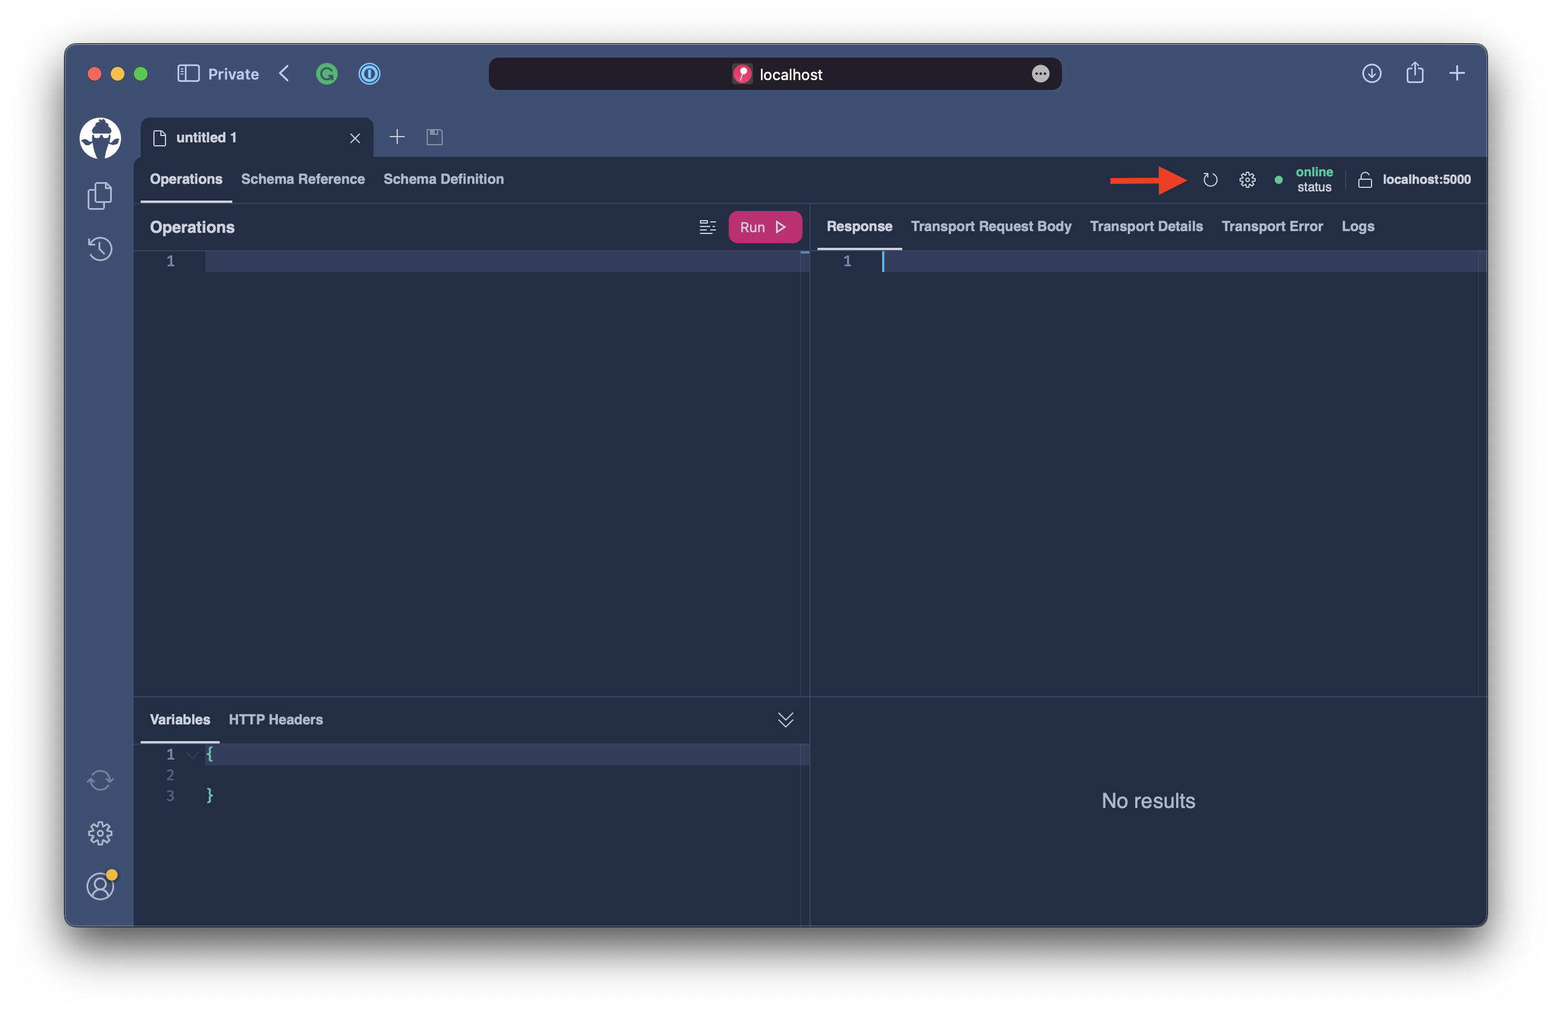Open the Logs tab

(1357, 226)
